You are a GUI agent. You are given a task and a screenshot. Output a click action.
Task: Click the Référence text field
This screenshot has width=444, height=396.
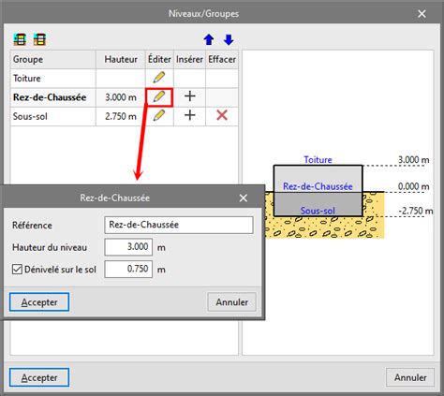click(179, 225)
